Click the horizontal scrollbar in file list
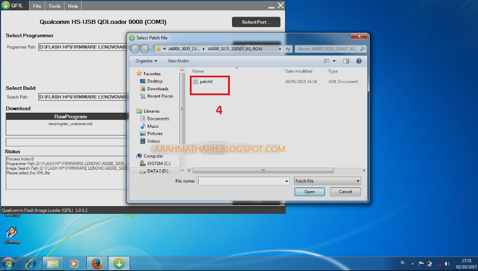This screenshot has height=271, width=478. click(263, 170)
